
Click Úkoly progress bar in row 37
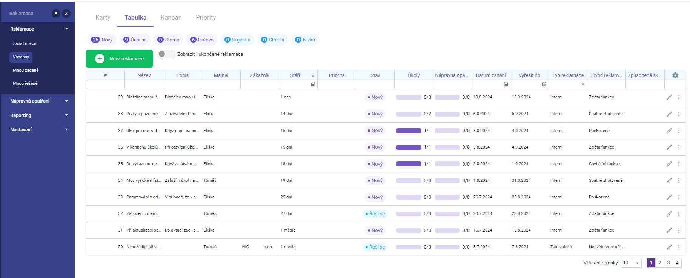click(409, 131)
